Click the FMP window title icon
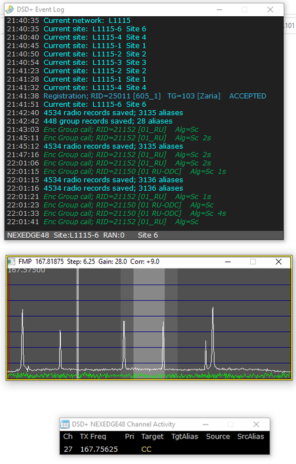296x464 pixels. tap(12, 262)
